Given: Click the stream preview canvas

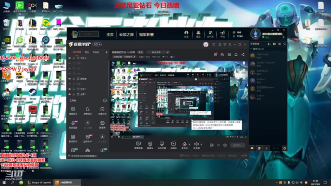Looking at the screenshot, I should (179, 100).
